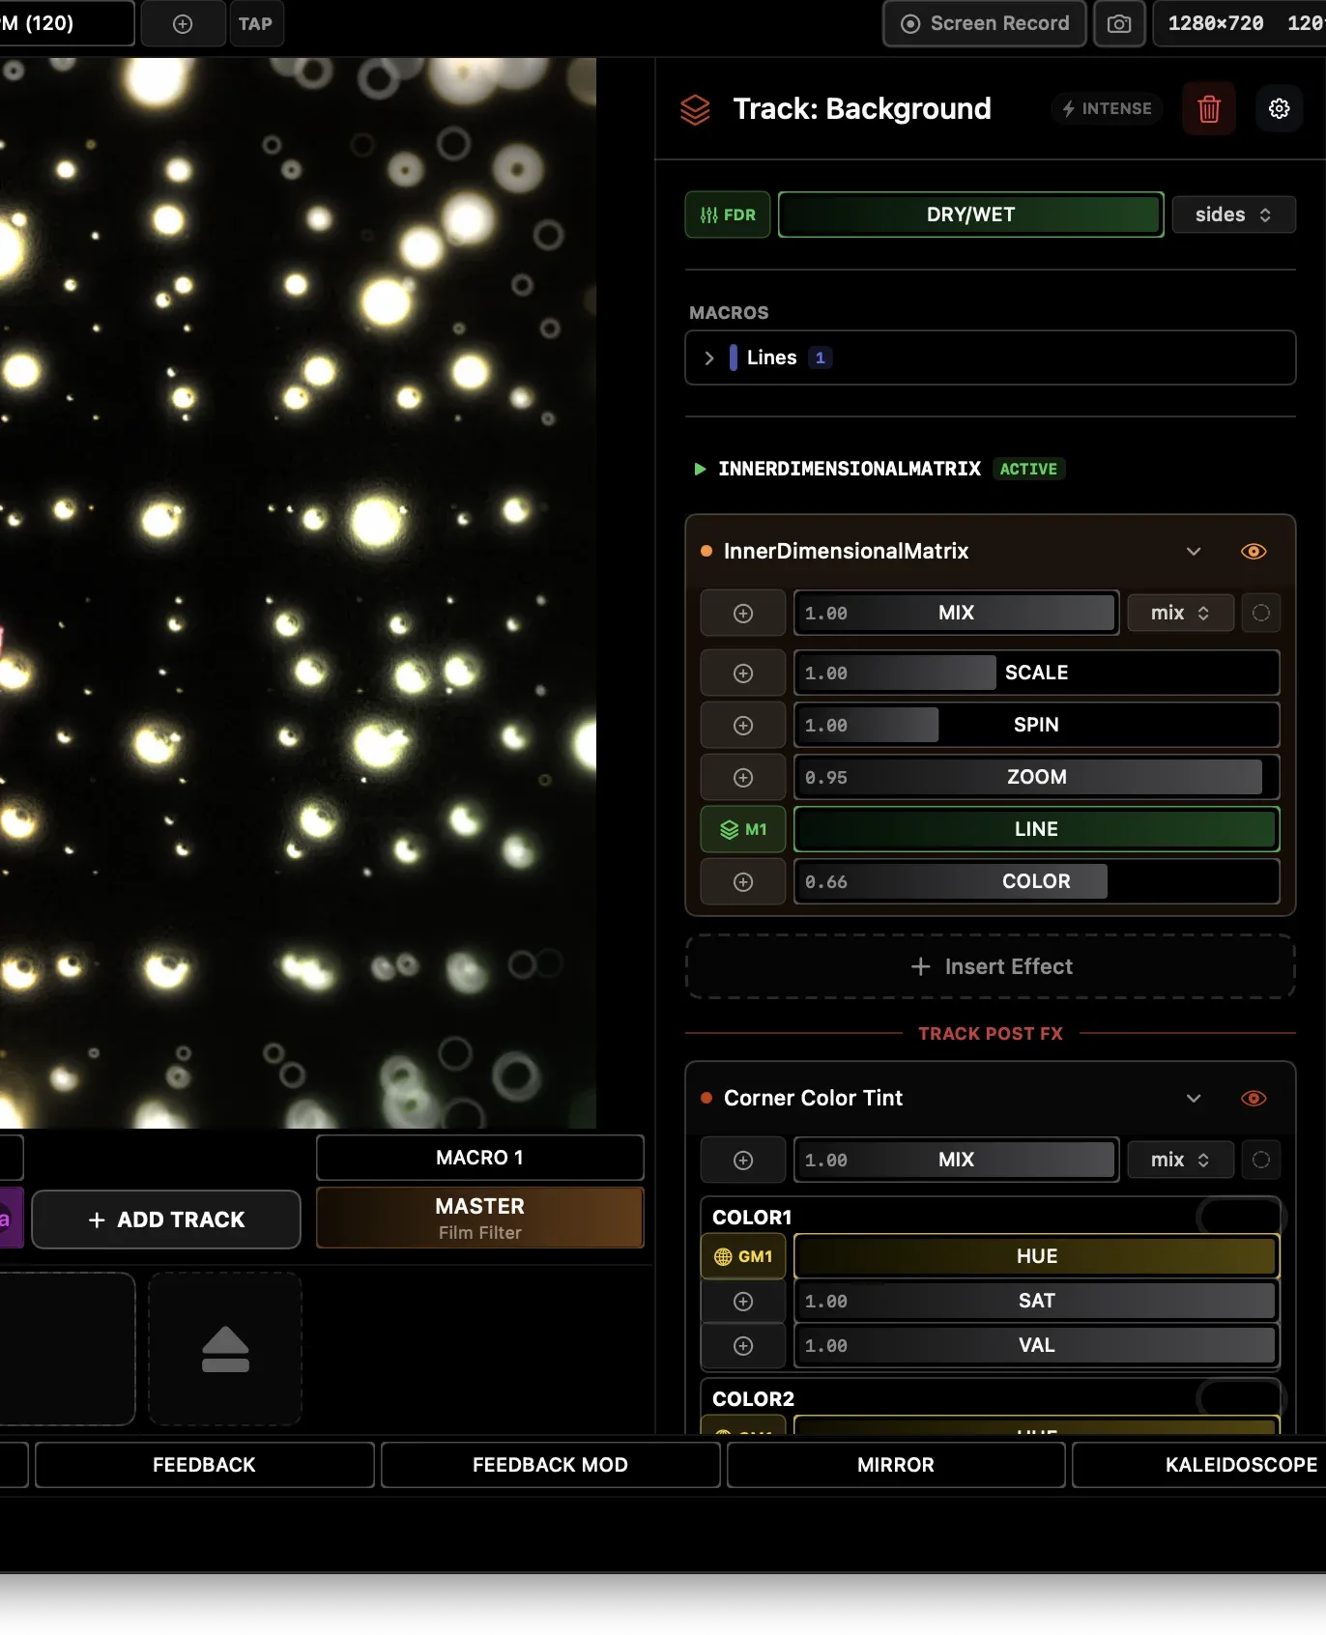The height and width of the screenshot is (1635, 1326).
Task: Add modulation to ZOOM parameter
Action: click(743, 777)
